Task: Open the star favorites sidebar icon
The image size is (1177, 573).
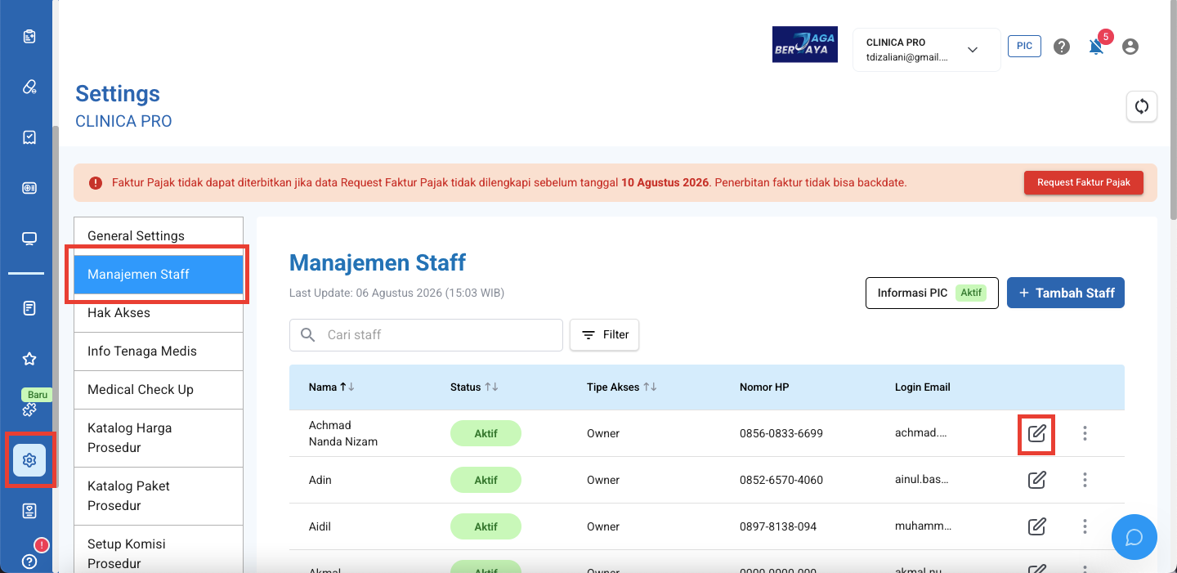Action: click(29, 359)
